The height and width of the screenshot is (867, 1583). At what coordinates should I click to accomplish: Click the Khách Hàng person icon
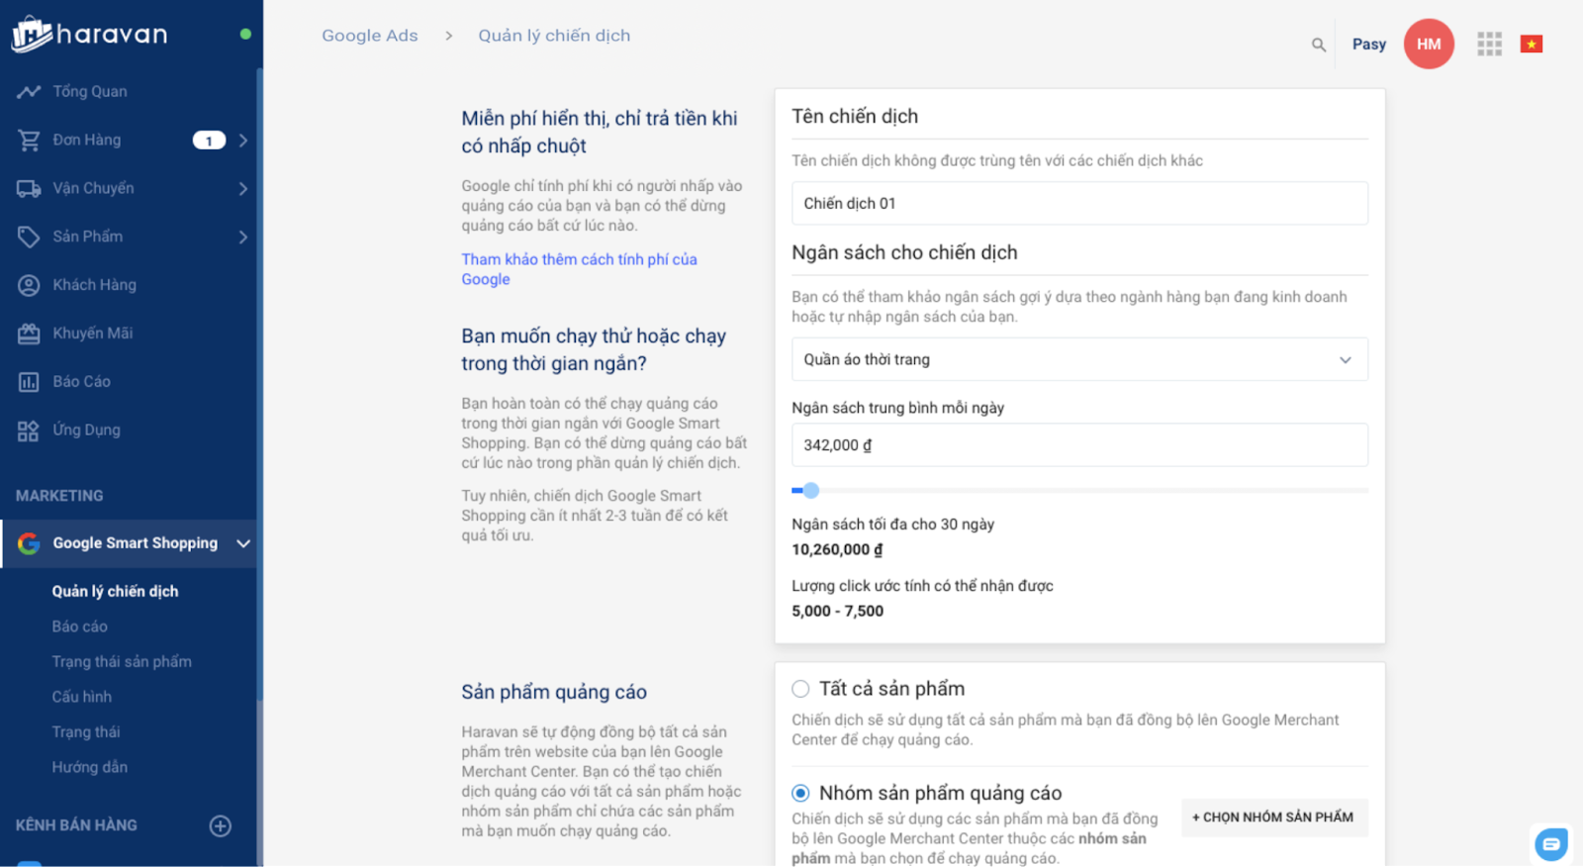[x=29, y=285]
